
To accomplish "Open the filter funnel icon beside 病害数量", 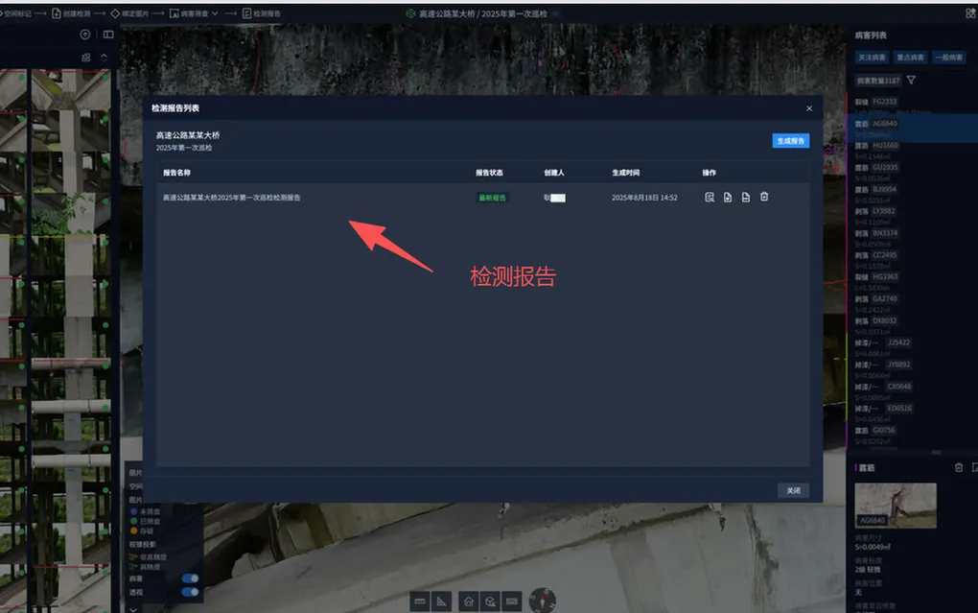I will click(911, 80).
